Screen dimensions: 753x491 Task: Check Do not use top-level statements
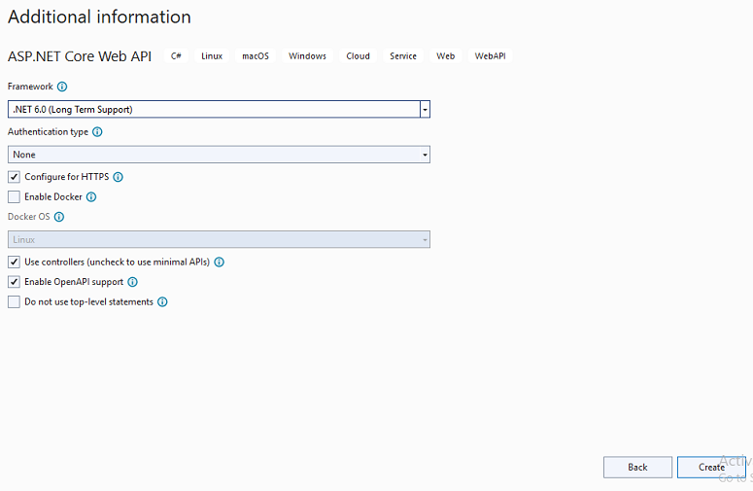point(14,302)
